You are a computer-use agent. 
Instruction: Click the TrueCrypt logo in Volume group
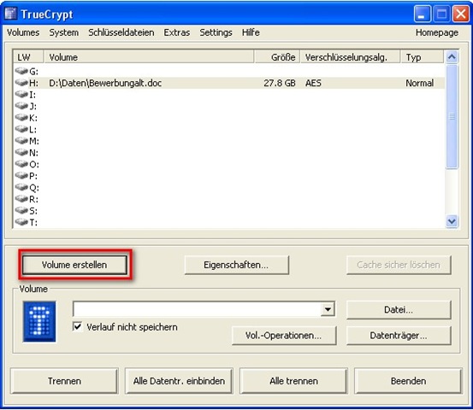[39, 321]
